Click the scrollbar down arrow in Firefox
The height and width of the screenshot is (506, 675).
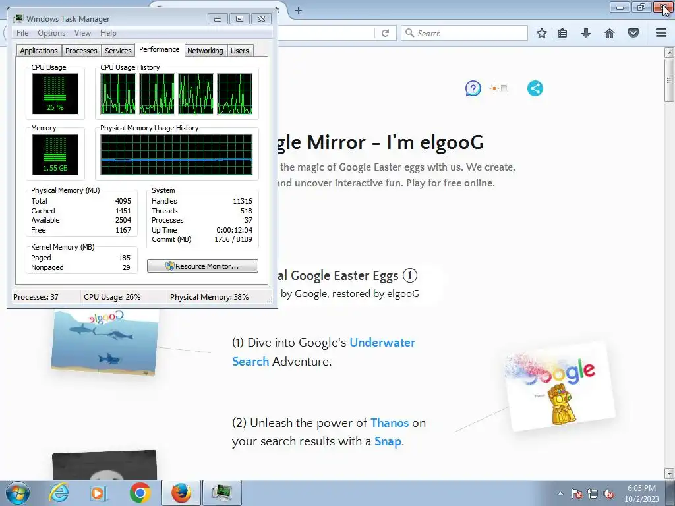(x=669, y=473)
